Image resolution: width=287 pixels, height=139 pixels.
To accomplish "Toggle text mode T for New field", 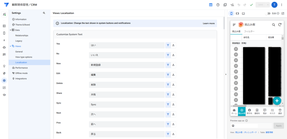I will click(x=168, y=65).
